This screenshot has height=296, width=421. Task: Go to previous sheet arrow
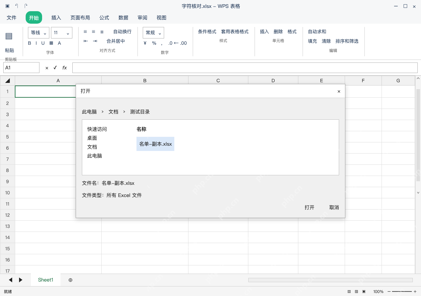click(x=11, y=280)
